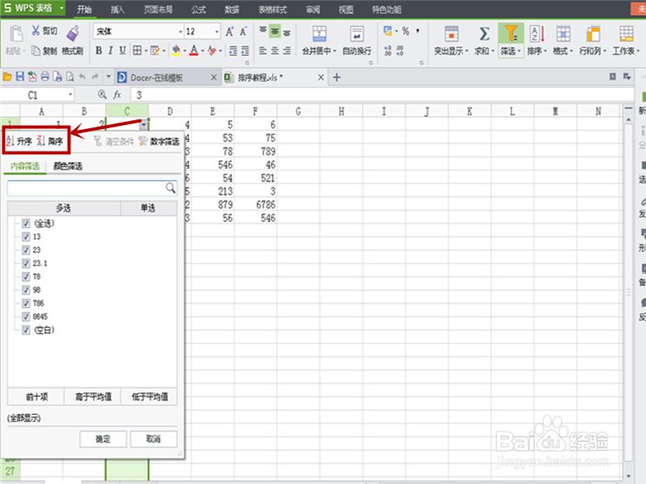Open the 页面布局 (Page Layout) tab
Screen dimensions: 646x484
[x=158, y=10]
